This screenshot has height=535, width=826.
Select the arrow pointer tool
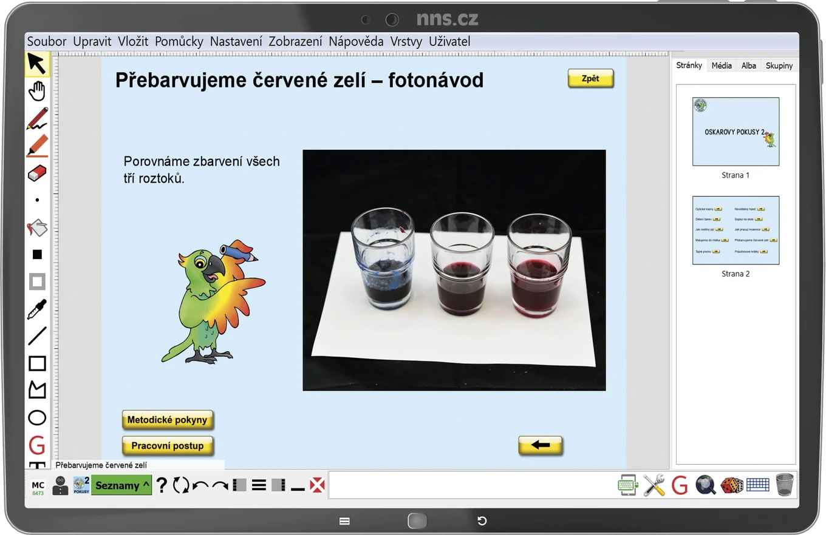37,64
